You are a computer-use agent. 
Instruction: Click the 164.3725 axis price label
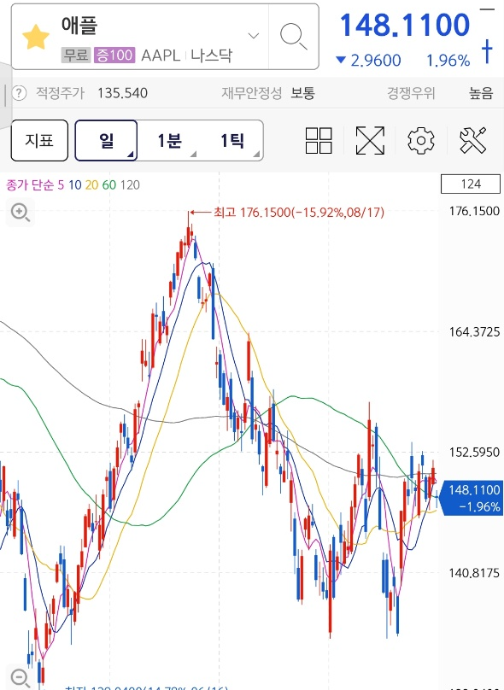tap(474, 332)
